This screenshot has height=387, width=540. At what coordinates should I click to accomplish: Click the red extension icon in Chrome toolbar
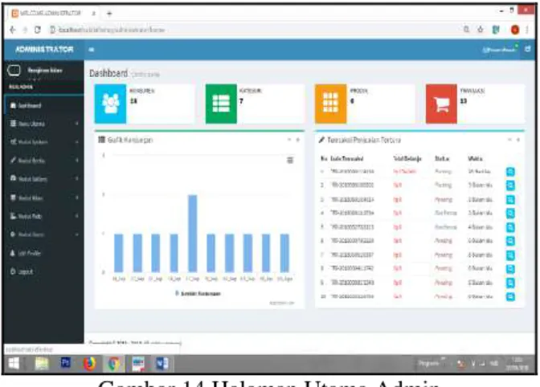coord(515,30)
